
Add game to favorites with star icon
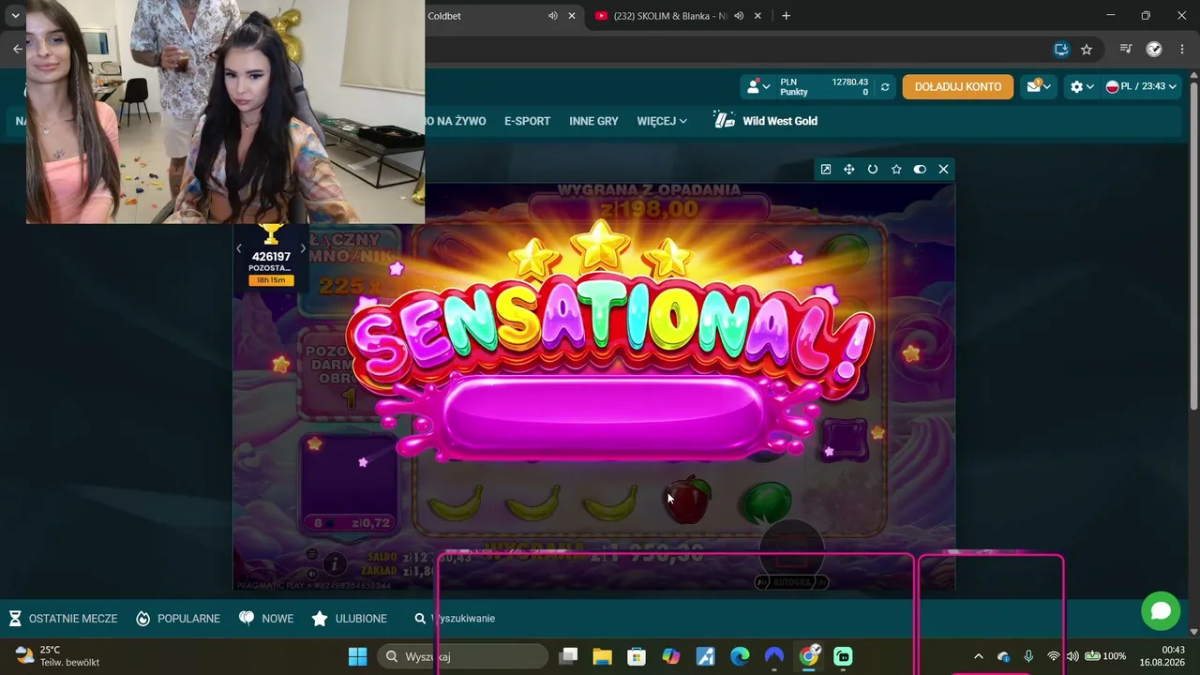tap(896, 170)
